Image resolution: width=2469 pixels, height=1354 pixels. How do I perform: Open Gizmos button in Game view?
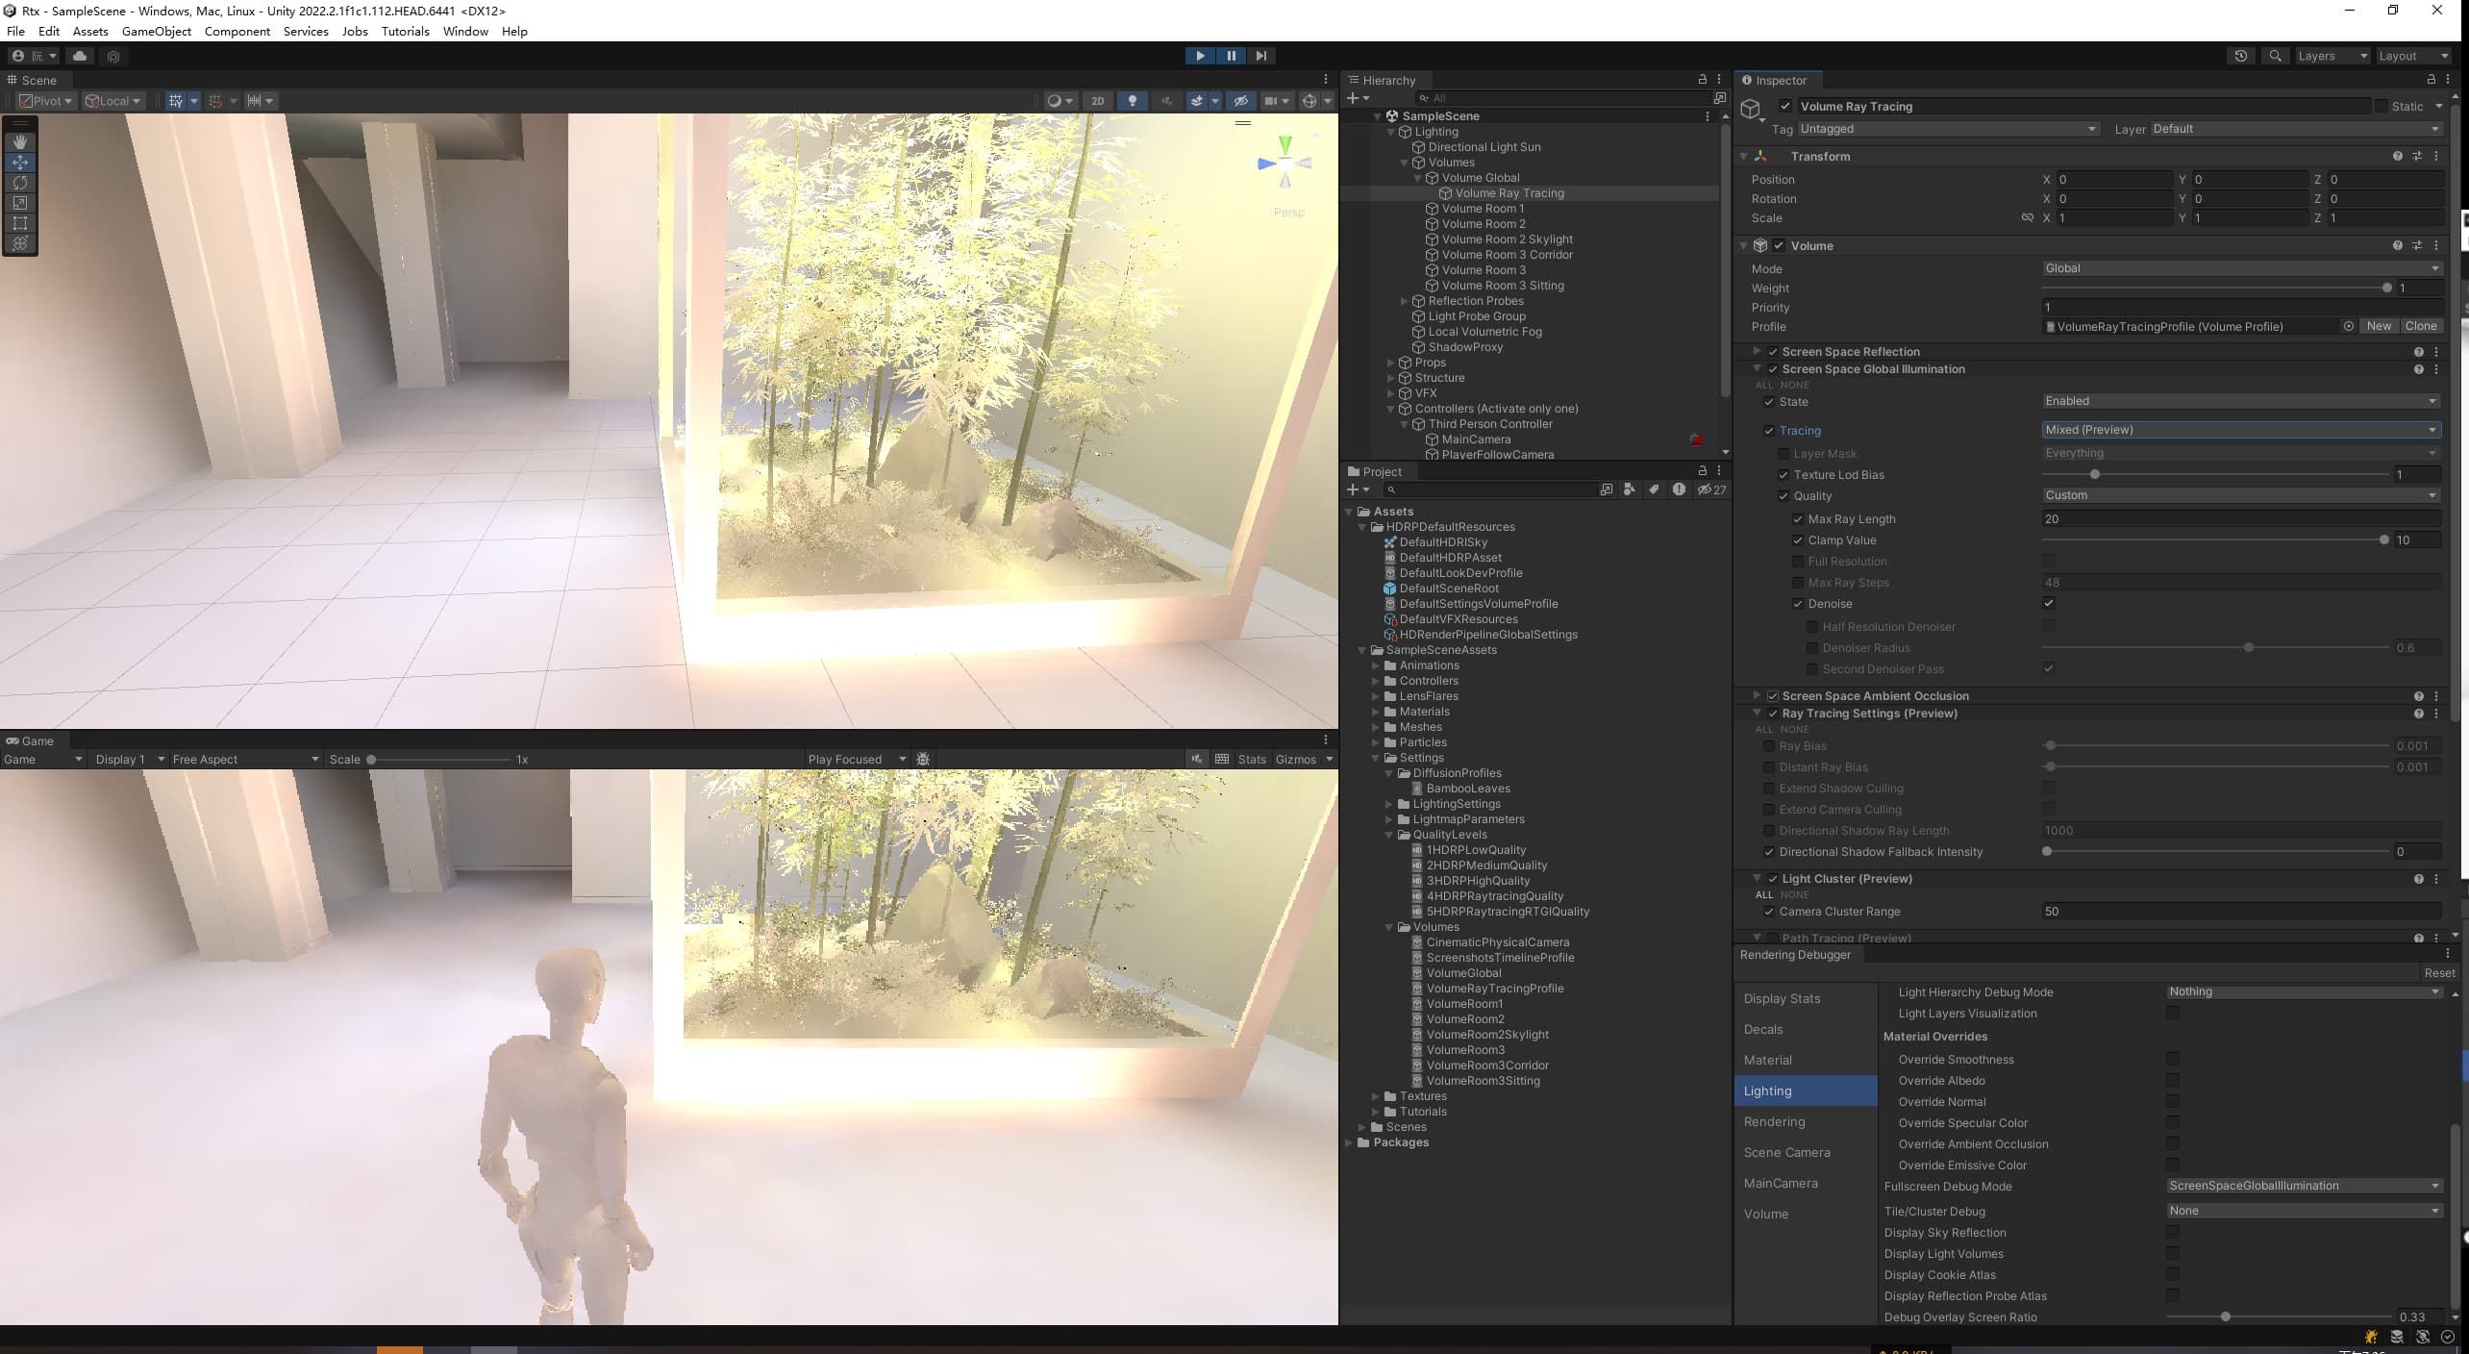coord(1296,759)
